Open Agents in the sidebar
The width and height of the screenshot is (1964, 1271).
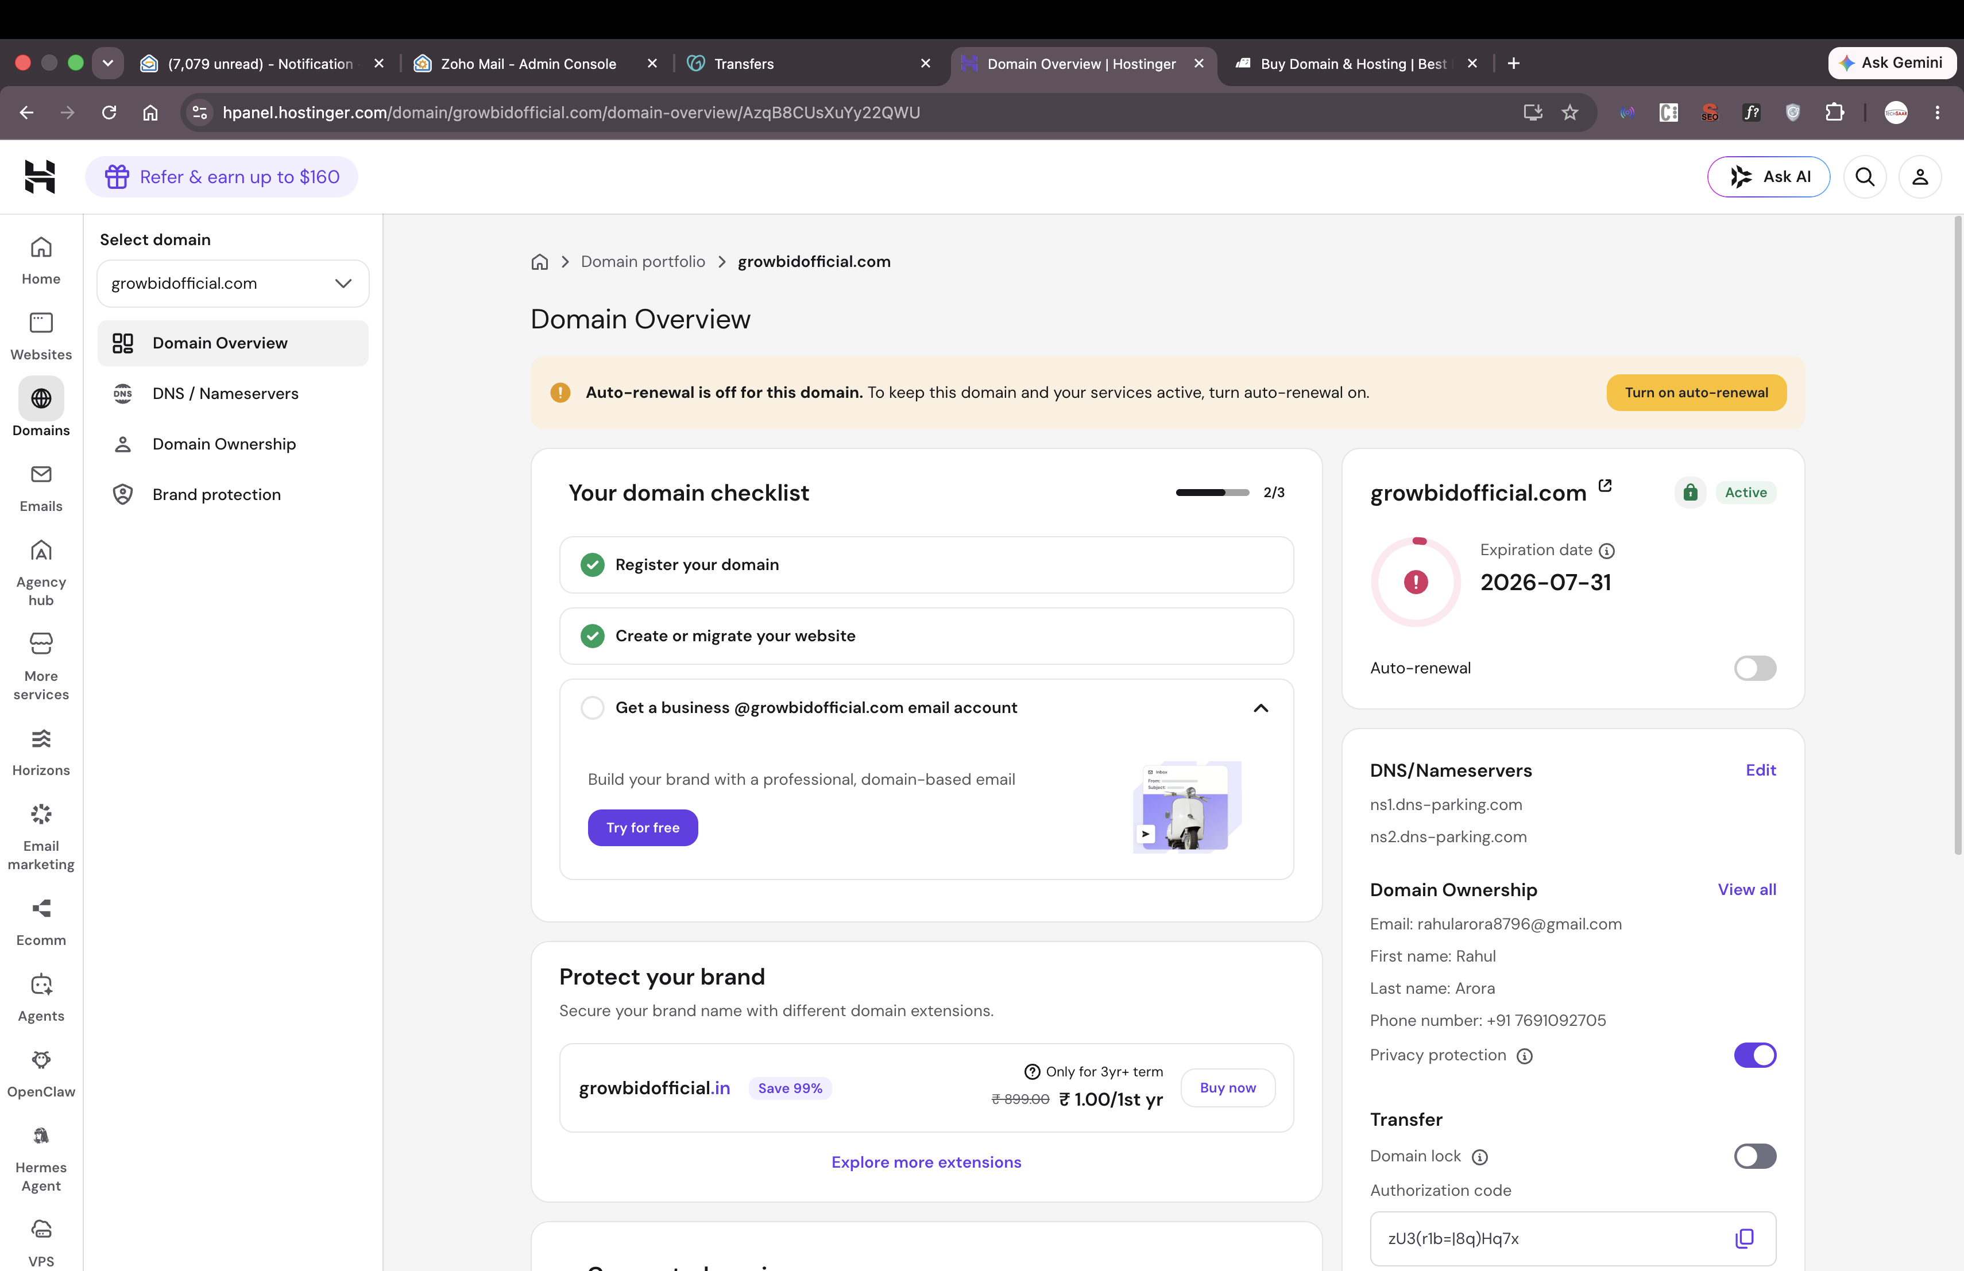tap(40, 998)
